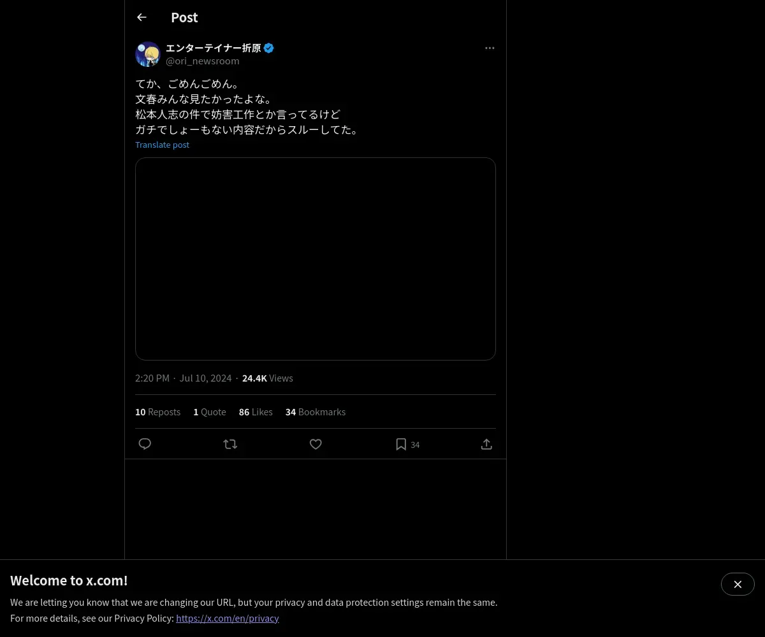Click the reply speech bubble icon
Viewport: 765px width, 637px height.
tap(145, 444)
